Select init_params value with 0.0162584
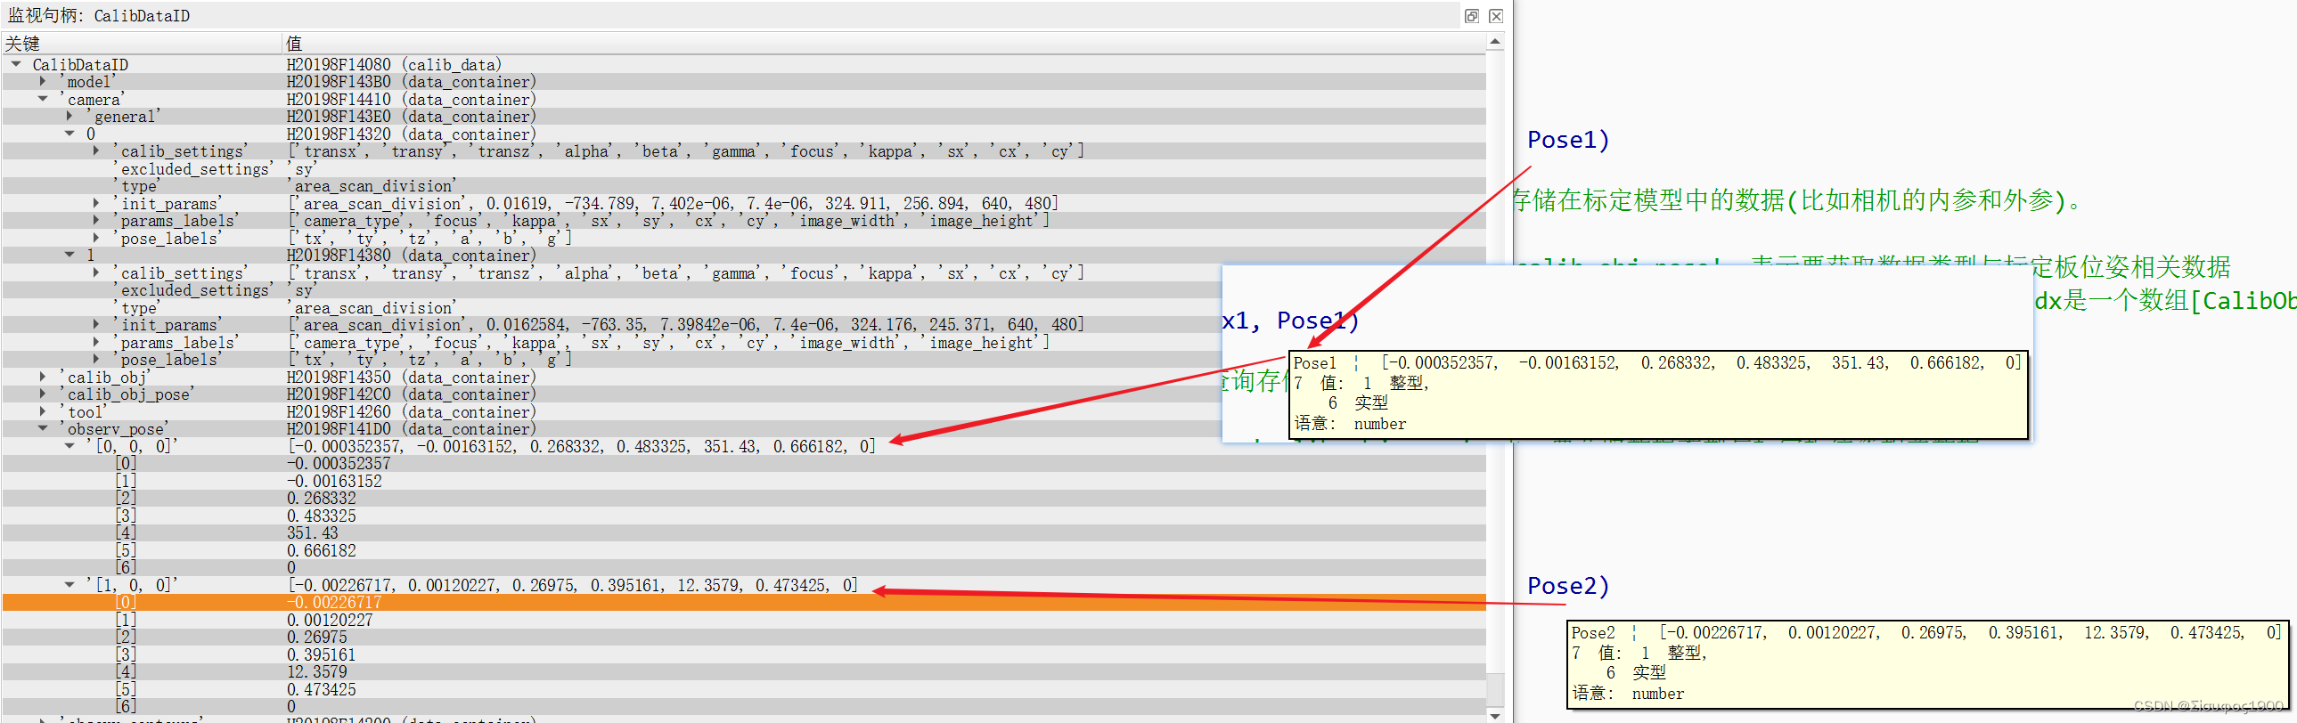This screenshot has height=723, width=2297. point(686,324)
